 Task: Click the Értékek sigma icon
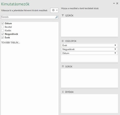(x=63, y=92)
